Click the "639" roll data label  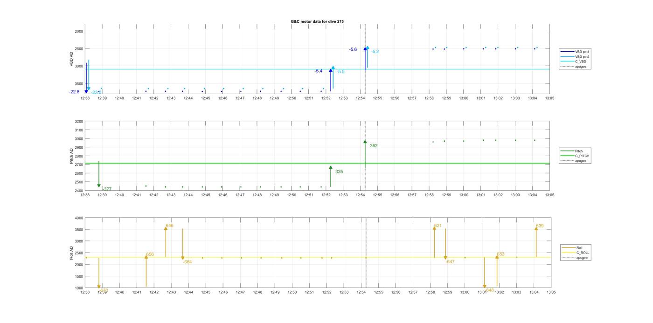(540, 226)
